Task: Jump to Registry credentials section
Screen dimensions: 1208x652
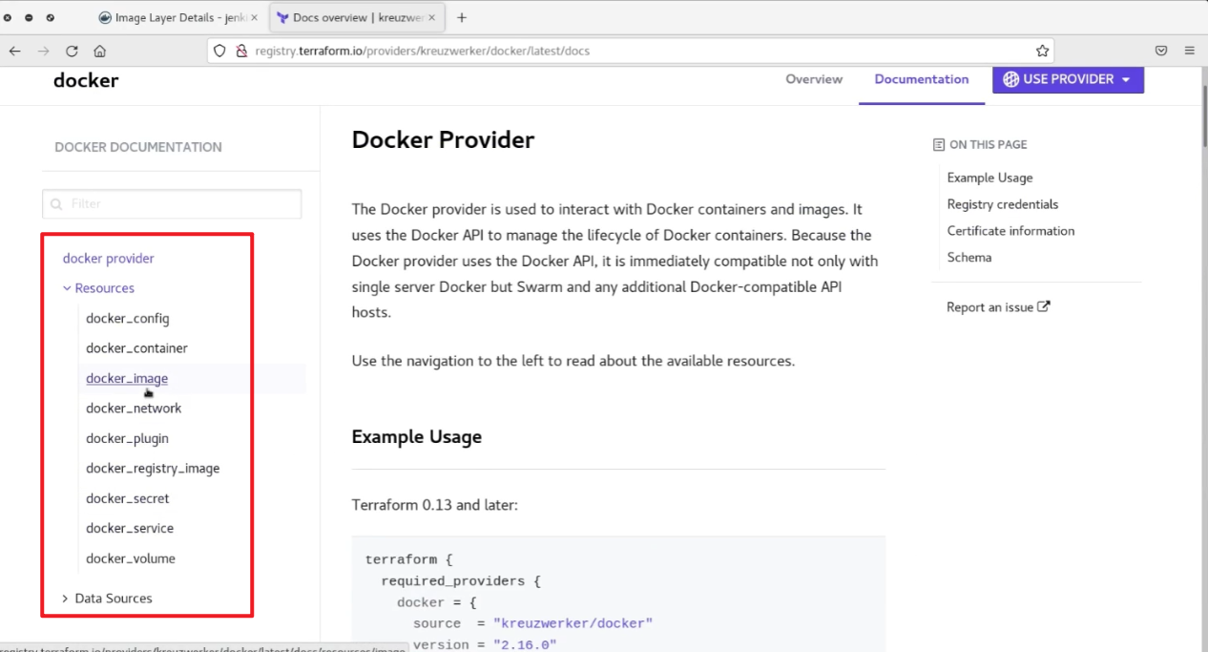Action: pos(1002,204)
